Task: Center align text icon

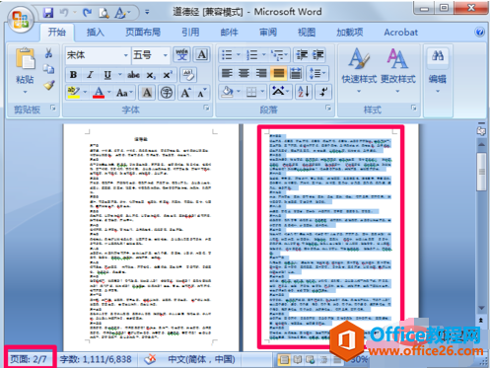Action: 244,73
